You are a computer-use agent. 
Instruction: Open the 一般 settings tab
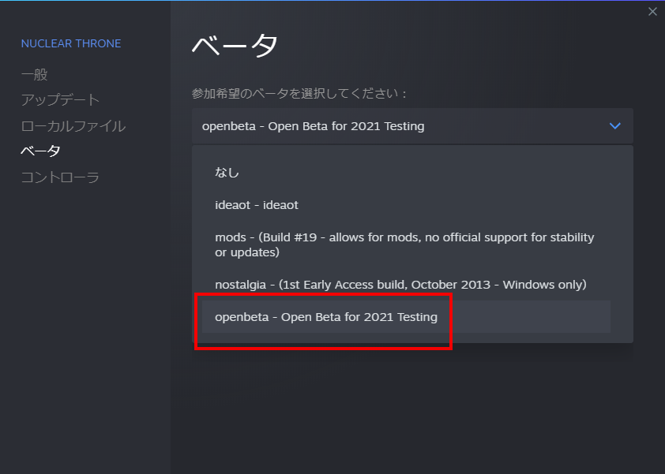coord(35,75)
